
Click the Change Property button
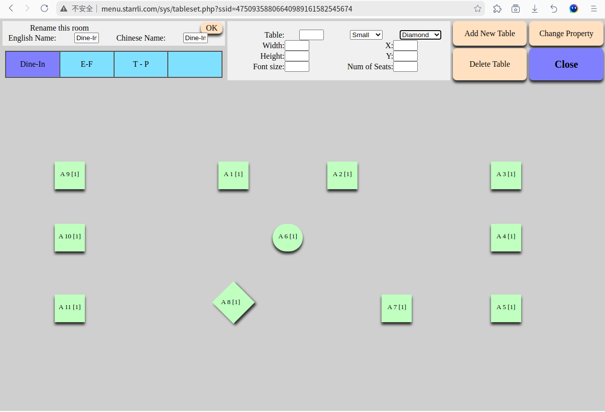tap(566, 34)
